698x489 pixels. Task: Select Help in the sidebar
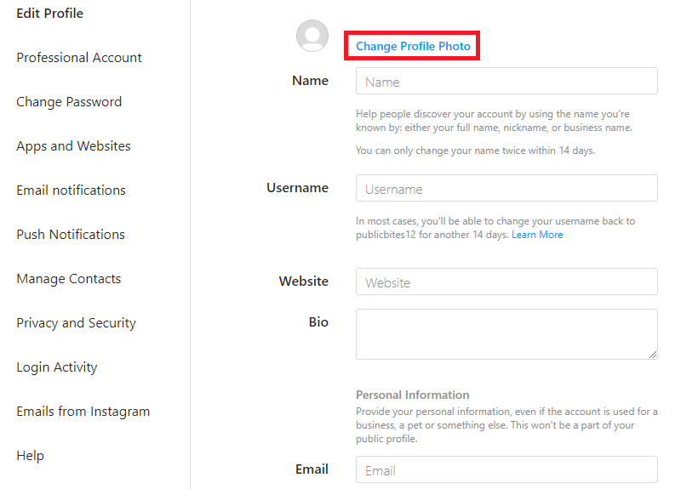(30, 456)
